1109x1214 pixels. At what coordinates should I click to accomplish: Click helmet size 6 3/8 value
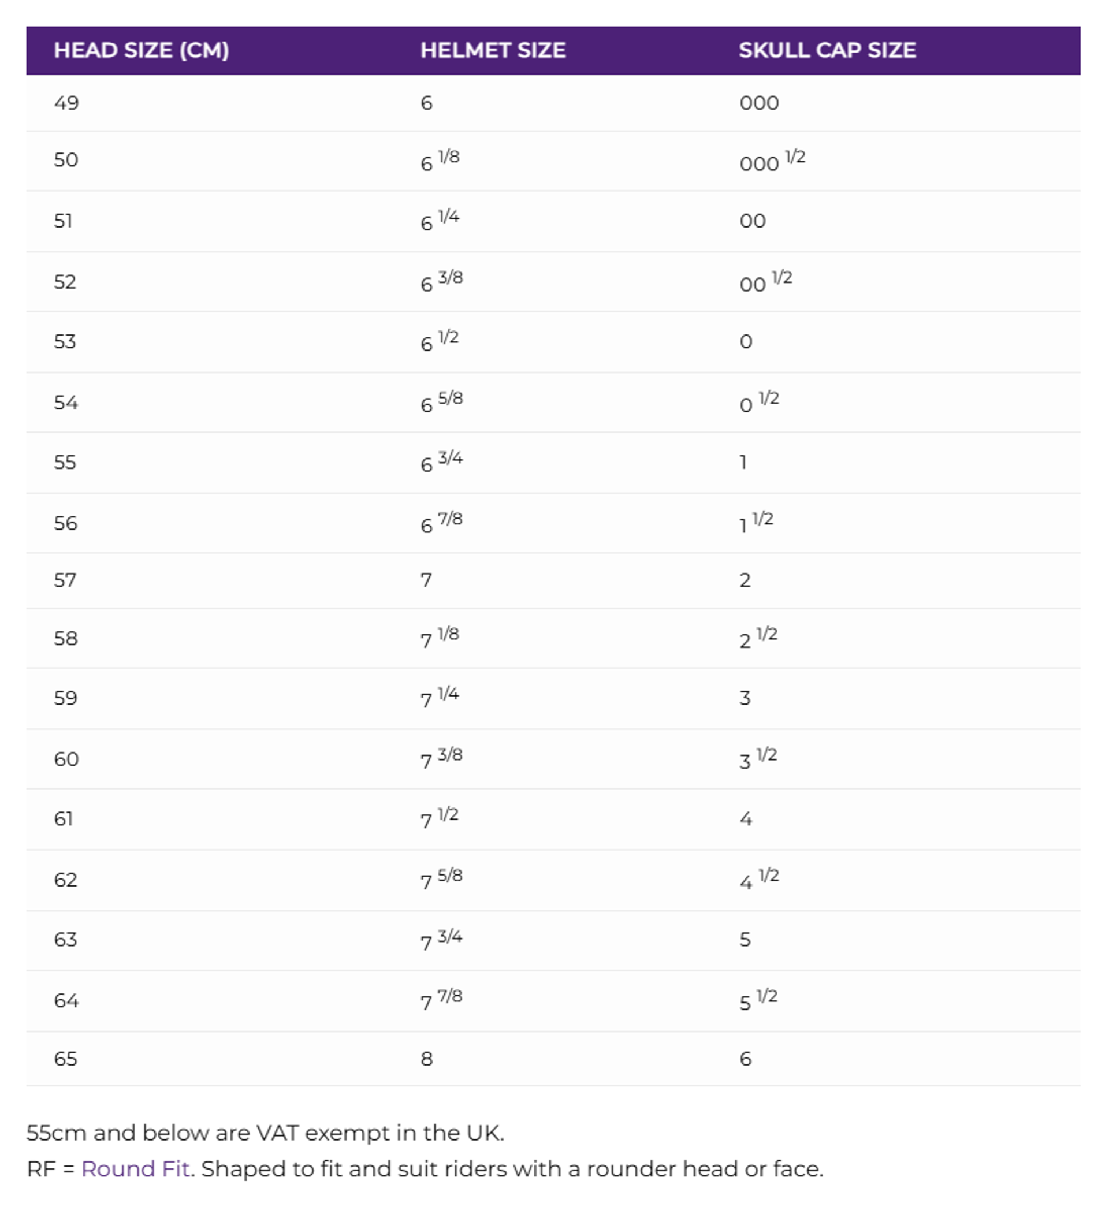click(x=441, y=282)
